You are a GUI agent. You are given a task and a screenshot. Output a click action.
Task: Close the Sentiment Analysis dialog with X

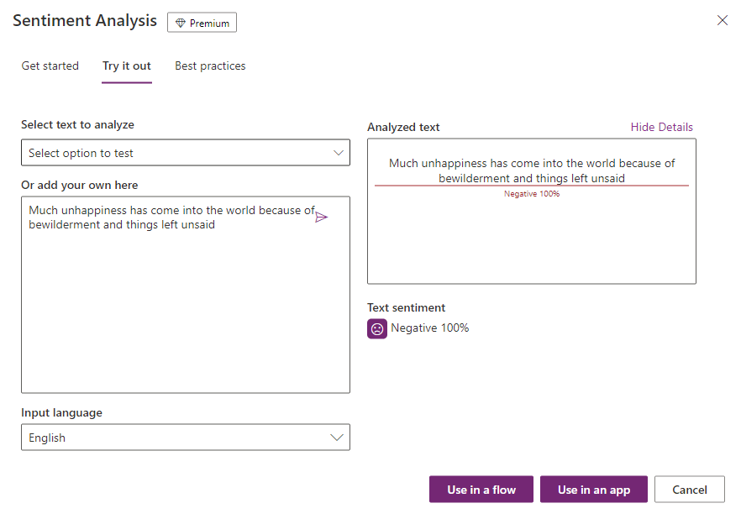coord(722,21)
